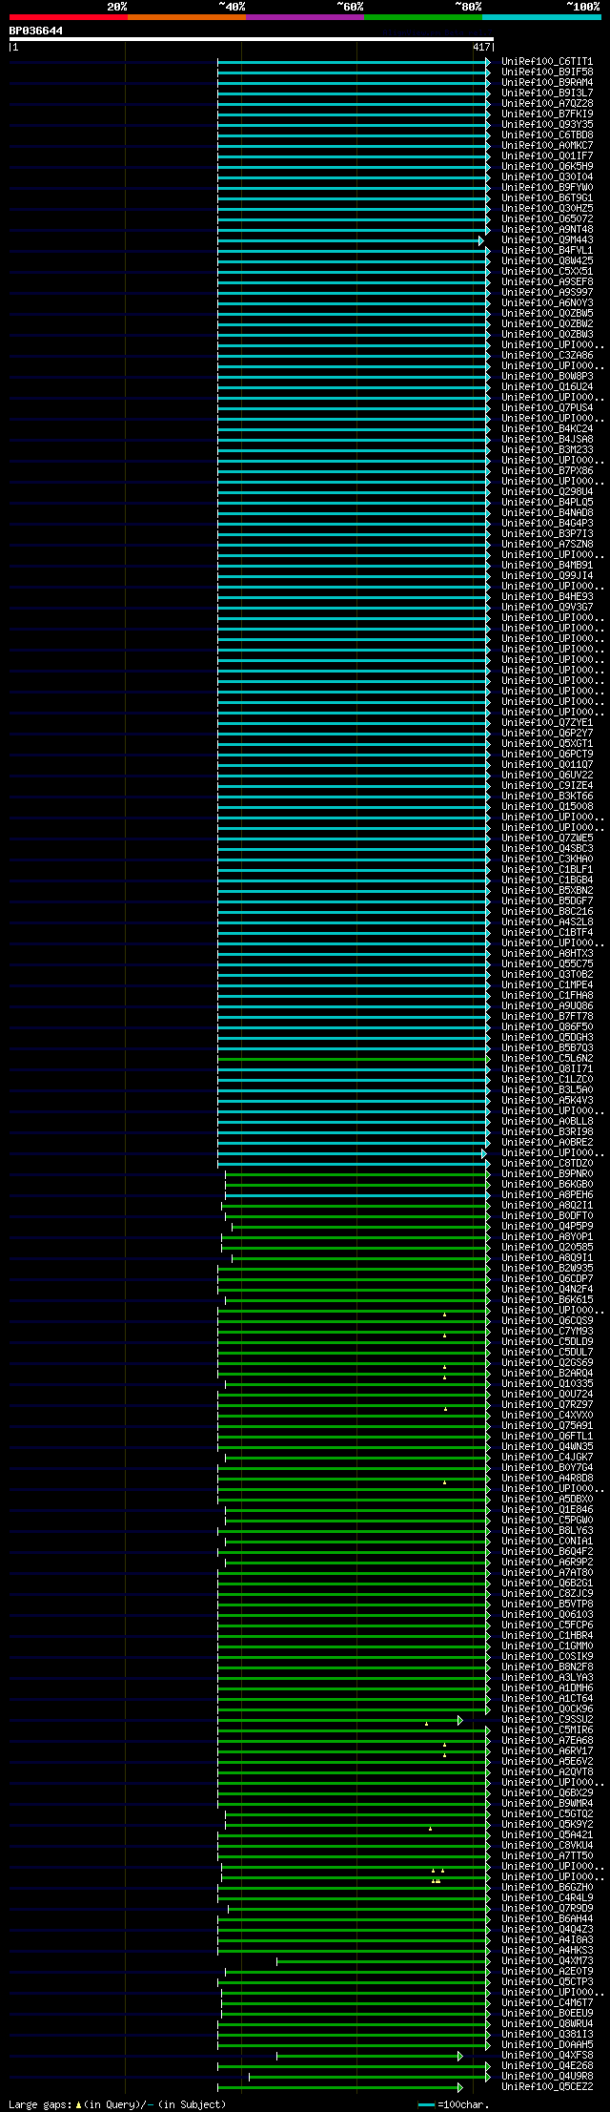Select the UniRef100_B9PNR0 label
610x2112 pixels.
click(x=547, y=1173)
